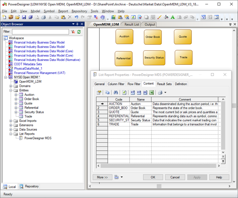
Task: Open the Result List tab
Action: (x=132, y=24)
